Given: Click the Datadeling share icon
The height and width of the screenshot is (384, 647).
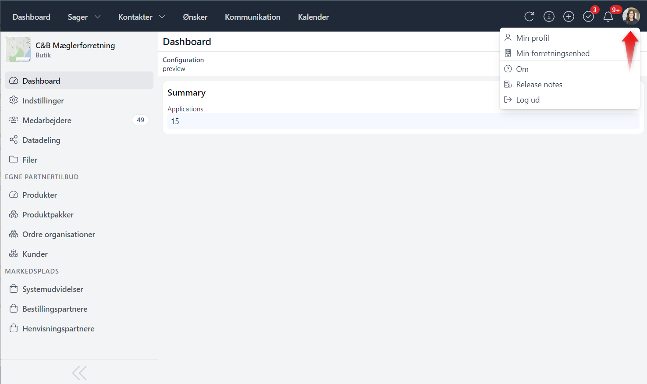Looking at the screenshot, I should (x=14, y=140).
